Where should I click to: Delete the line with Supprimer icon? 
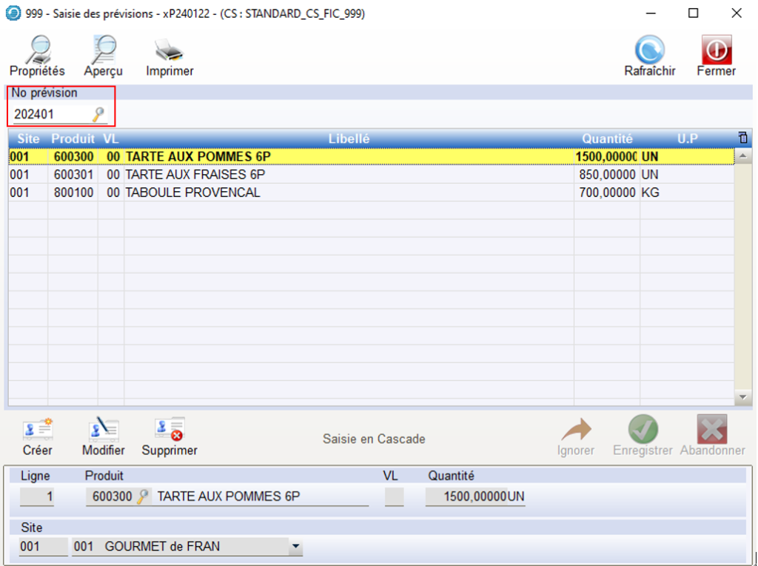coord(170,430)
